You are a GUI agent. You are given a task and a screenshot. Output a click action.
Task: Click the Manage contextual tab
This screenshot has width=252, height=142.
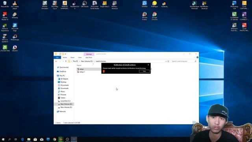coord(89,54)
